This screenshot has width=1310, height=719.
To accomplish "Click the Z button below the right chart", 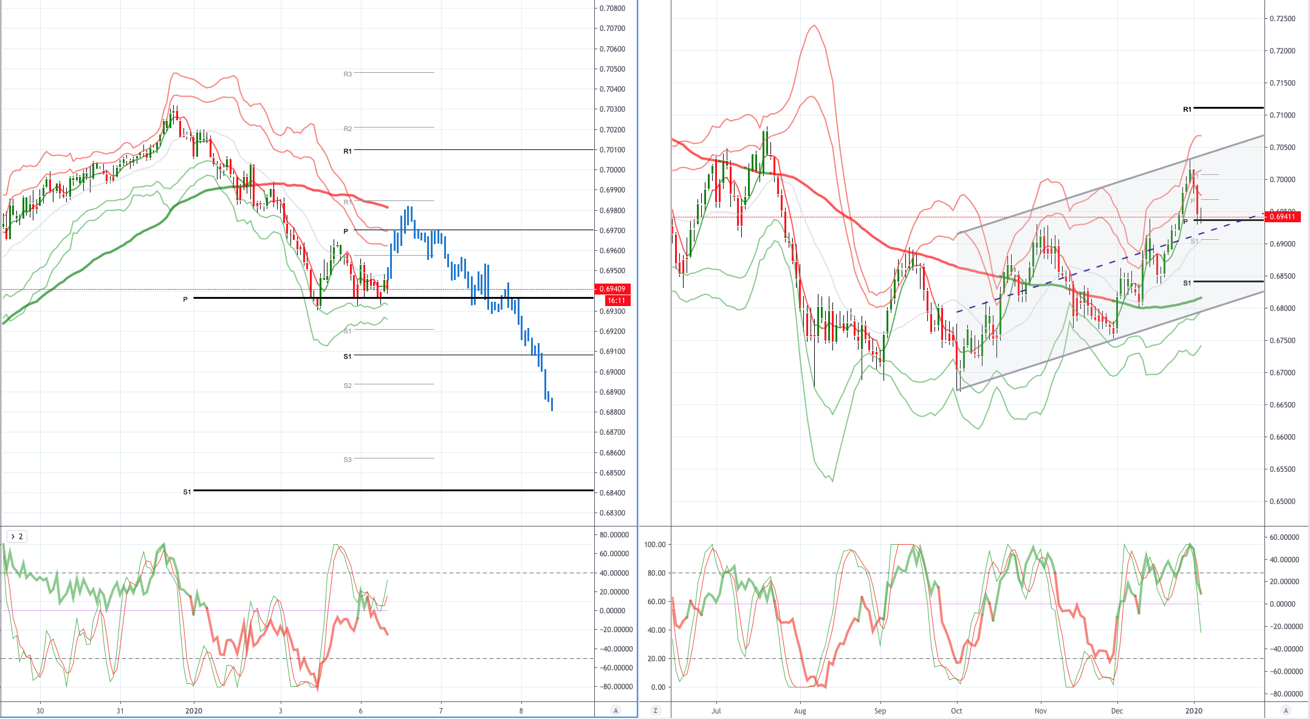I will [655, 710].
